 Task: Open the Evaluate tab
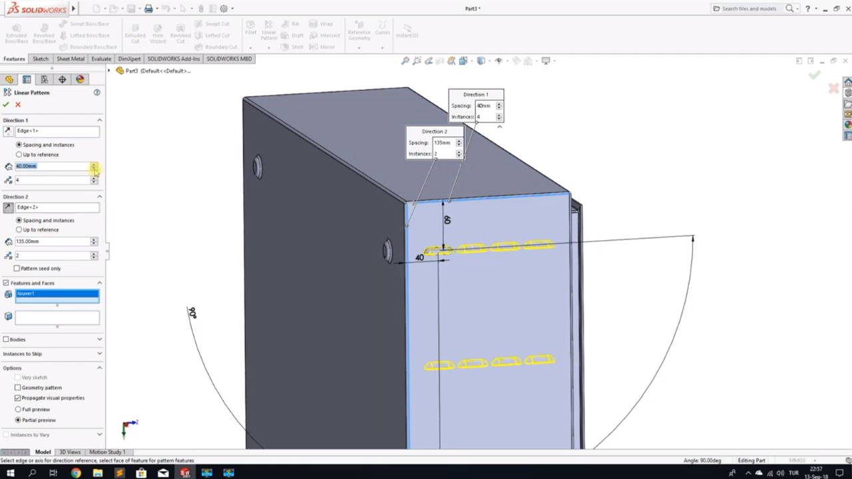101,59
